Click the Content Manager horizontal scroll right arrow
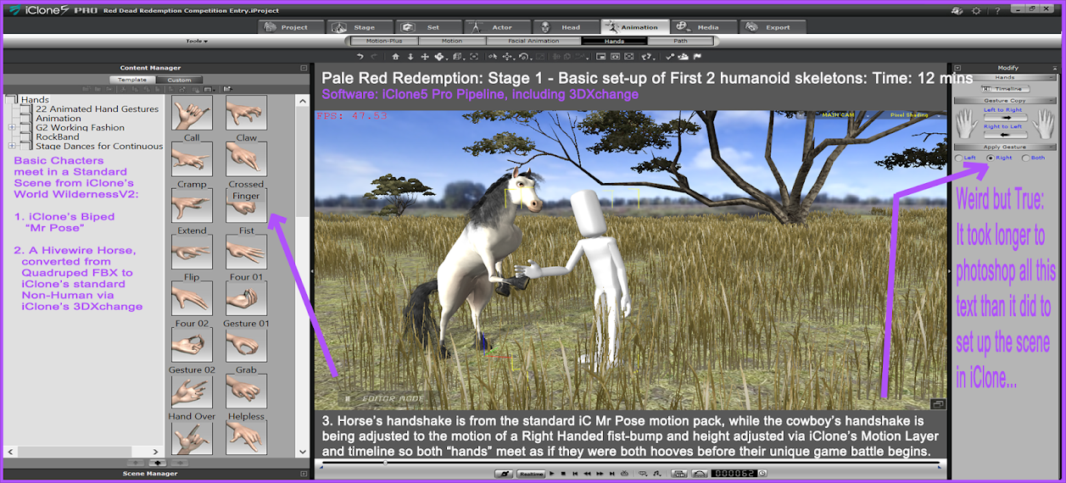The image size is (1066, 483). point(155,452)
